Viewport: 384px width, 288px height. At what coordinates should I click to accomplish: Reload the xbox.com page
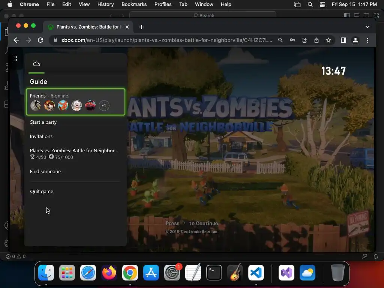tap(40, 40)
